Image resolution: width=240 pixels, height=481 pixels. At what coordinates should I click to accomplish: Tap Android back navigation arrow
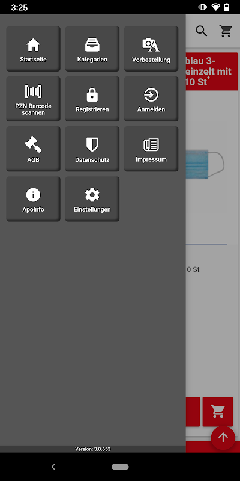pyautogui.click(x=53, y=467)
